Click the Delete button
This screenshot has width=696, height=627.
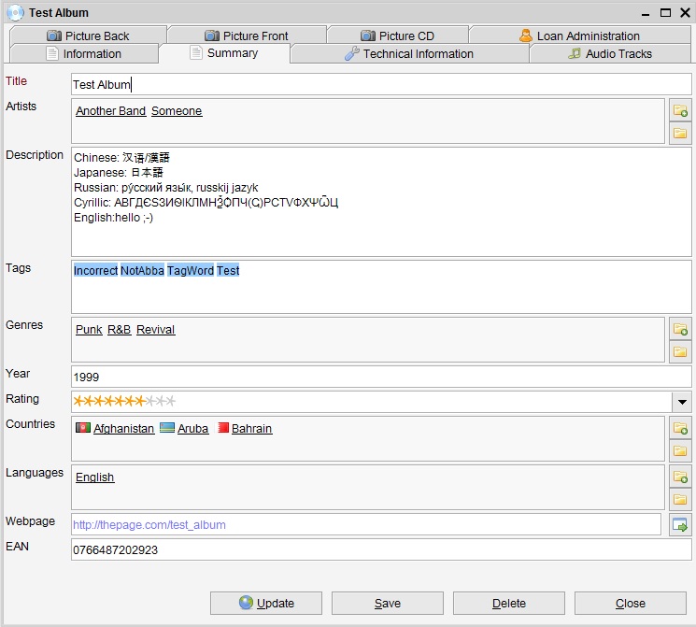509,603
